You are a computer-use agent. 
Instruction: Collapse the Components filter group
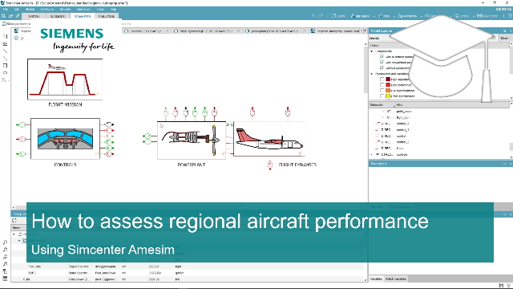(x=372, y=51)
